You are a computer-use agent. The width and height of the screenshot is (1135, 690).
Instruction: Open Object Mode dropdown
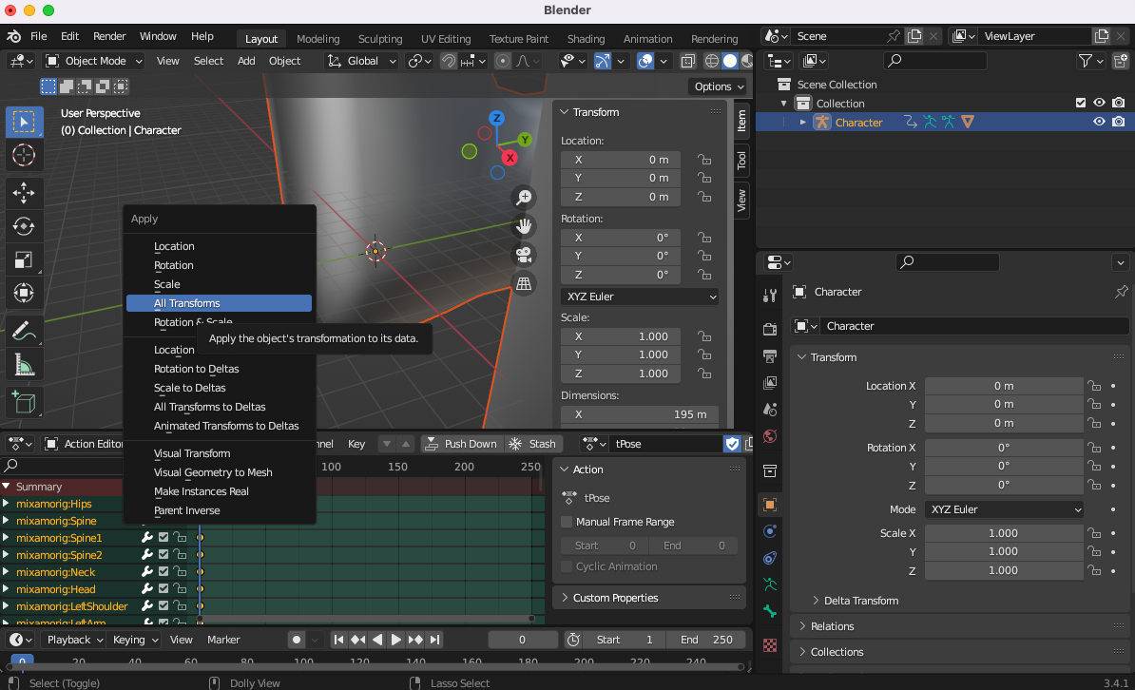[93, 61]
